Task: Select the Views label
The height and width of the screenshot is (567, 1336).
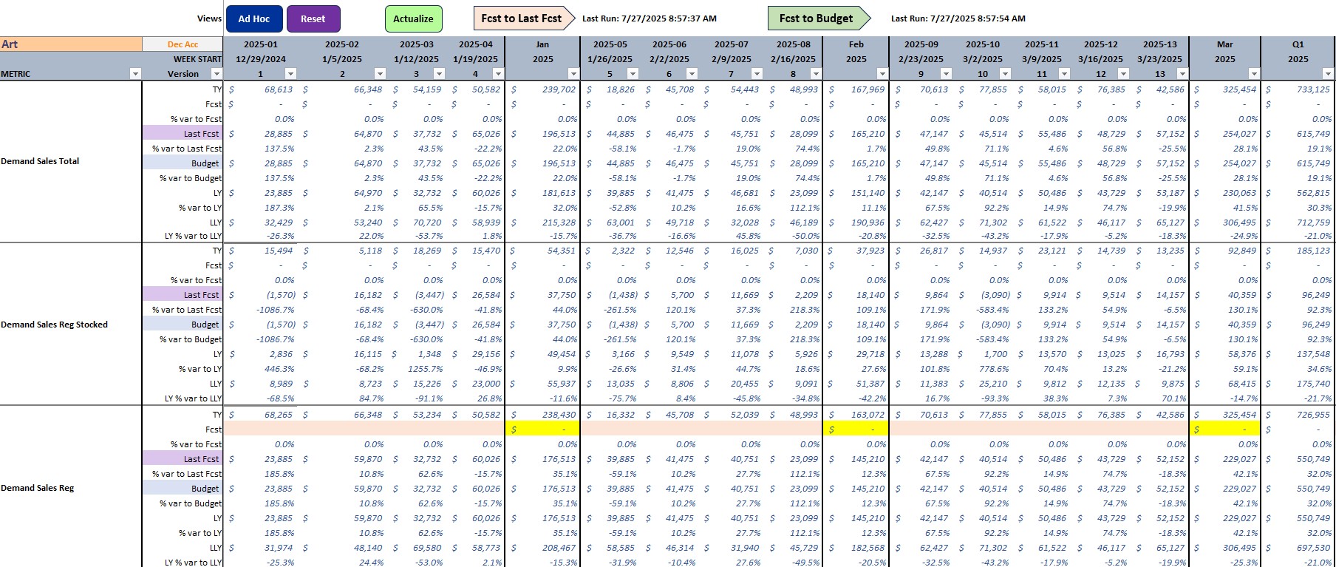Action: coord(209,18)
